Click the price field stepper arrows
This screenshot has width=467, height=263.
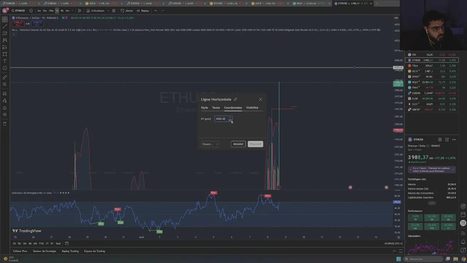(230, 119)
